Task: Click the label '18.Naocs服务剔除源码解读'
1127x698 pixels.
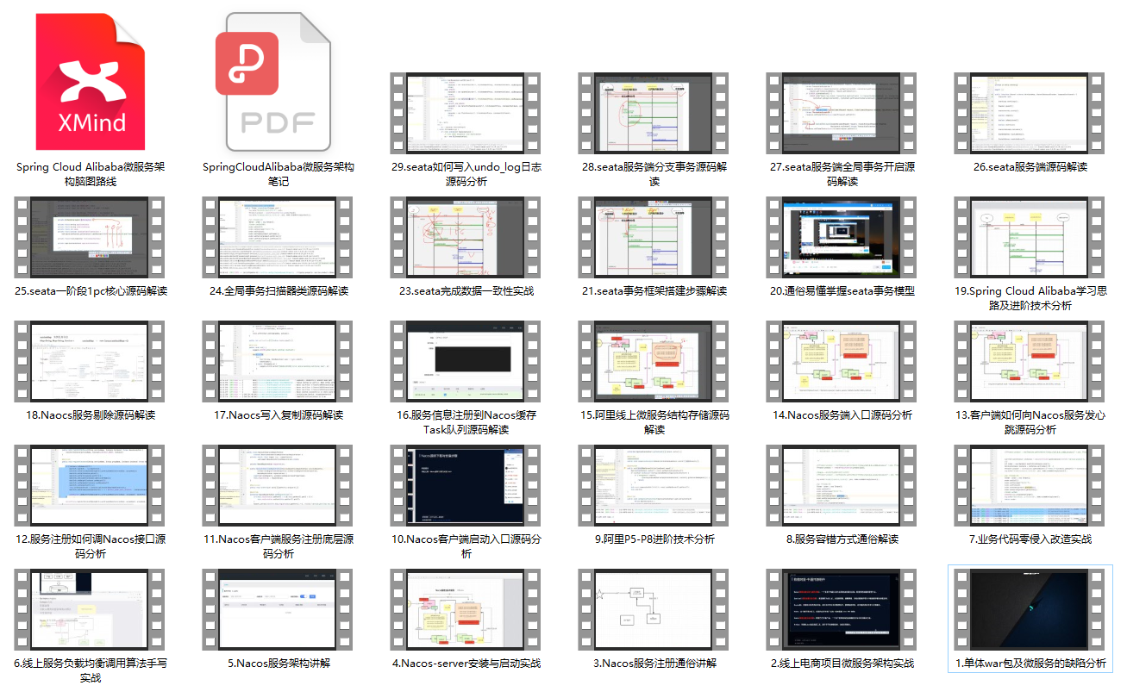Action: [91, 415]
